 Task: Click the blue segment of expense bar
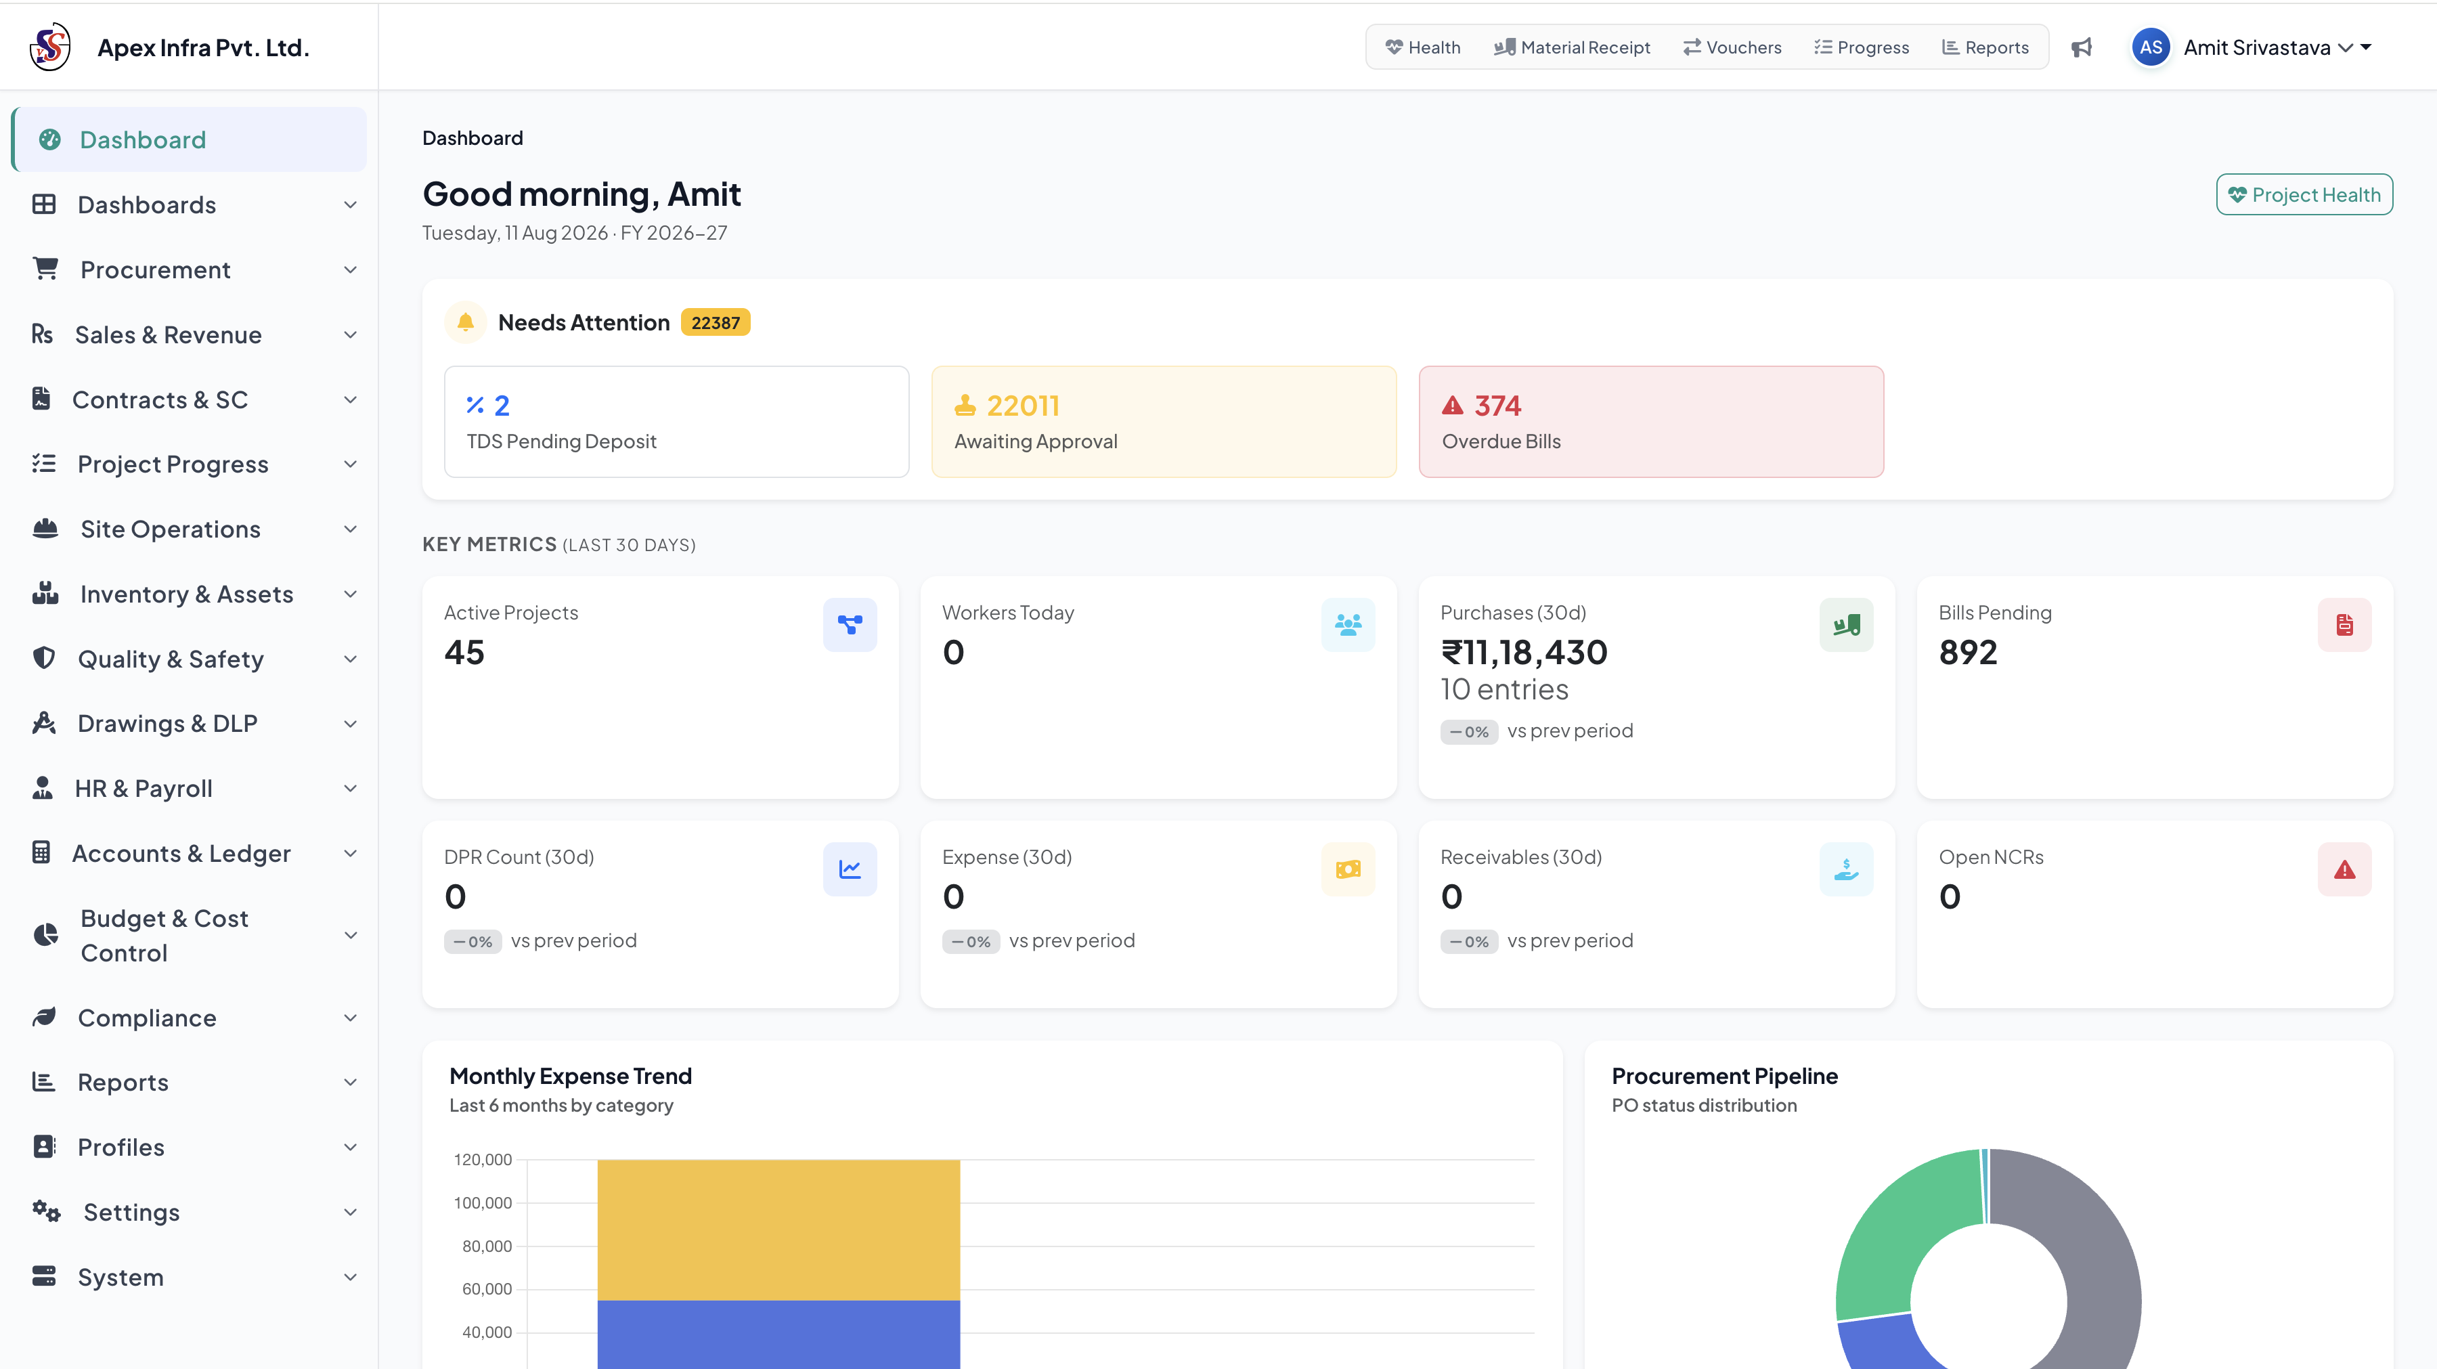778,1334
